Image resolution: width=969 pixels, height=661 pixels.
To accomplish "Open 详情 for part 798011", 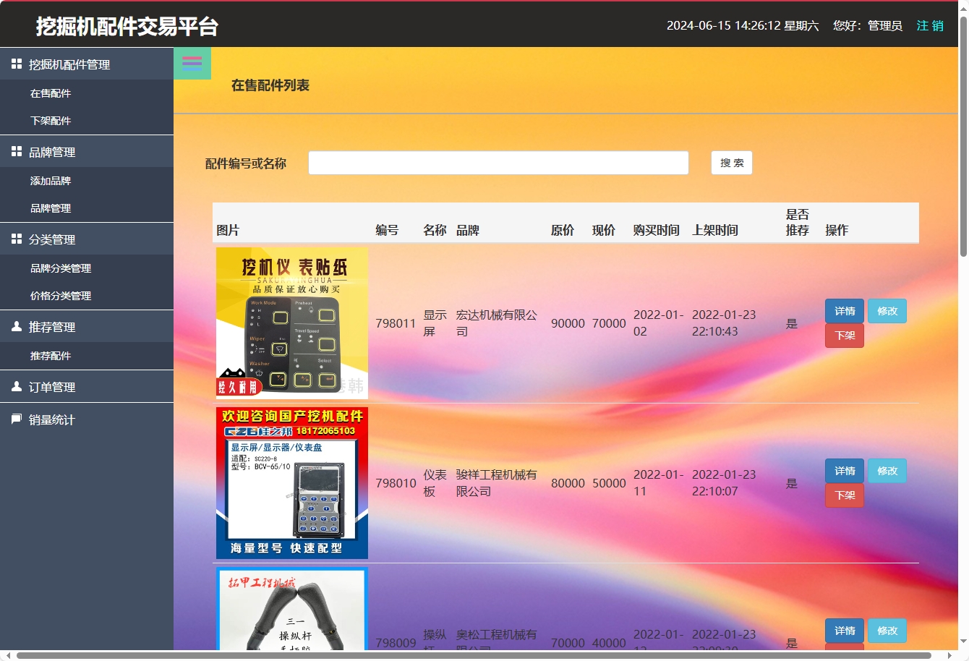I will pyautogui.click(x=844, y=310).
